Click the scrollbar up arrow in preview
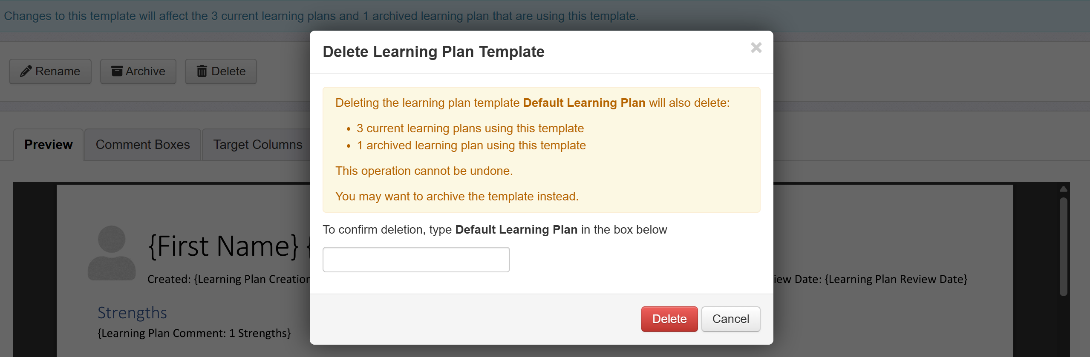This screenshot has height=357, width=1090. coord(1064,189)
